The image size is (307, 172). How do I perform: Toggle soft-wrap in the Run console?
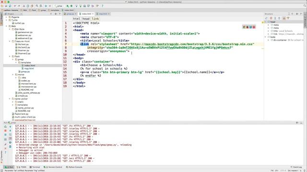[x=10, y=135]
